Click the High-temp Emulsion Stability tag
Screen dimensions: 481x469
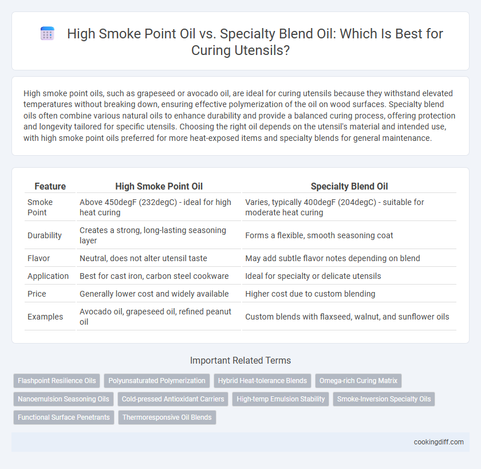(281, 399)
